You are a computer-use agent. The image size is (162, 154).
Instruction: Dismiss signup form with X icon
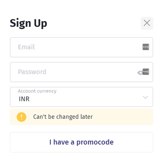click(147, 23)
